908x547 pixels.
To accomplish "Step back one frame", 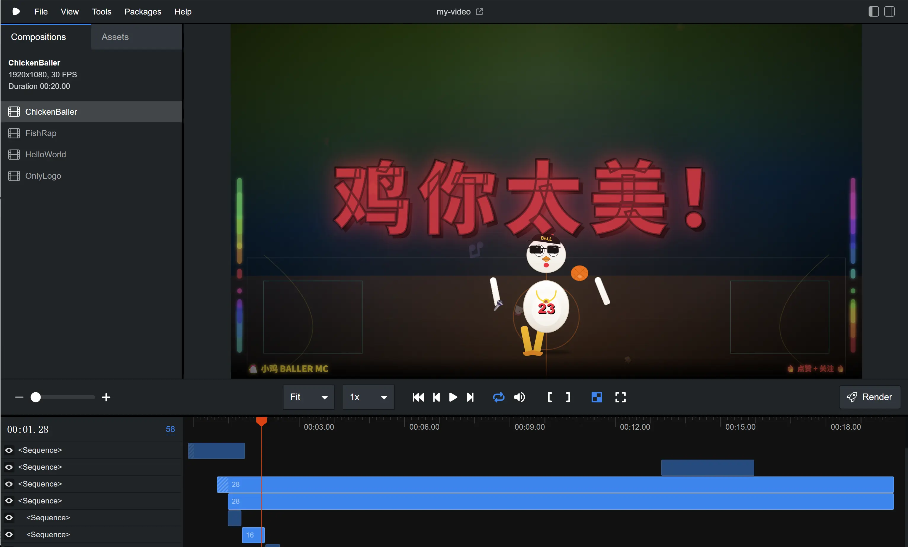I will [x=436, y=397].
